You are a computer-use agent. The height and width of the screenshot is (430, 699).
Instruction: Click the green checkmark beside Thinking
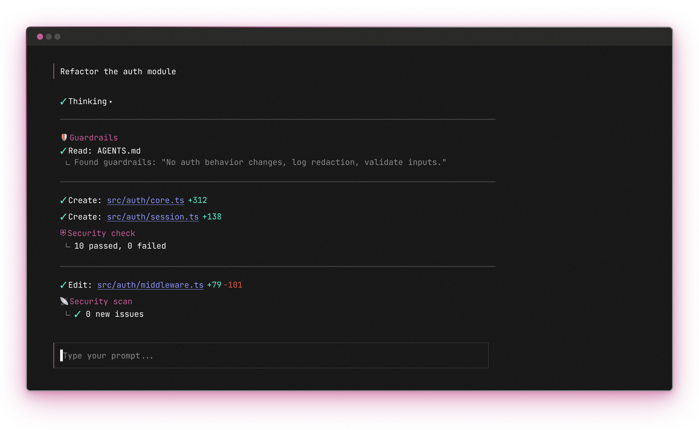click(x=63, y=101)
